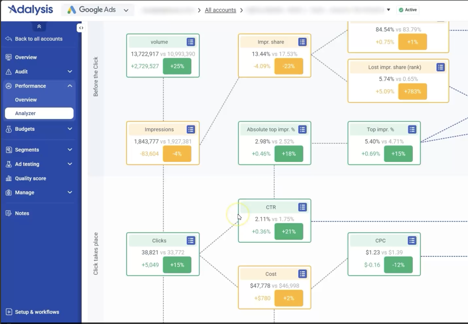The width and height of the screenshot is (468, 324).
Task: Click the All accounts breadcrumb link
Action: click(x=220, y=10)
